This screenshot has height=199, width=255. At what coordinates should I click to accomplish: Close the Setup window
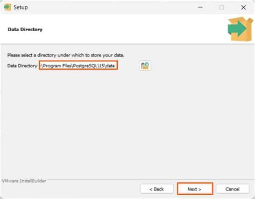243,8
